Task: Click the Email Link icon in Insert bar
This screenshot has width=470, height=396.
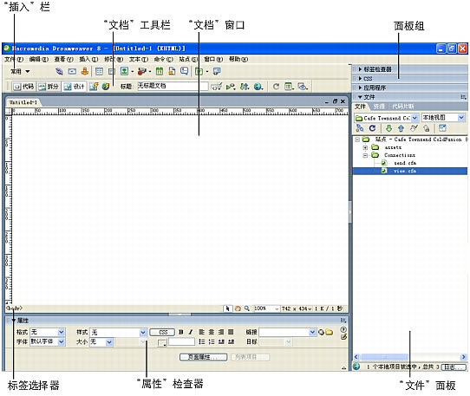Action: (x=72, y=71)
